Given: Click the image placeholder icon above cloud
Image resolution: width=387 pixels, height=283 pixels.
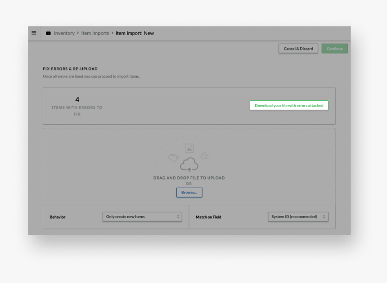Looking at the screenshot, I should tap(189, 148).
